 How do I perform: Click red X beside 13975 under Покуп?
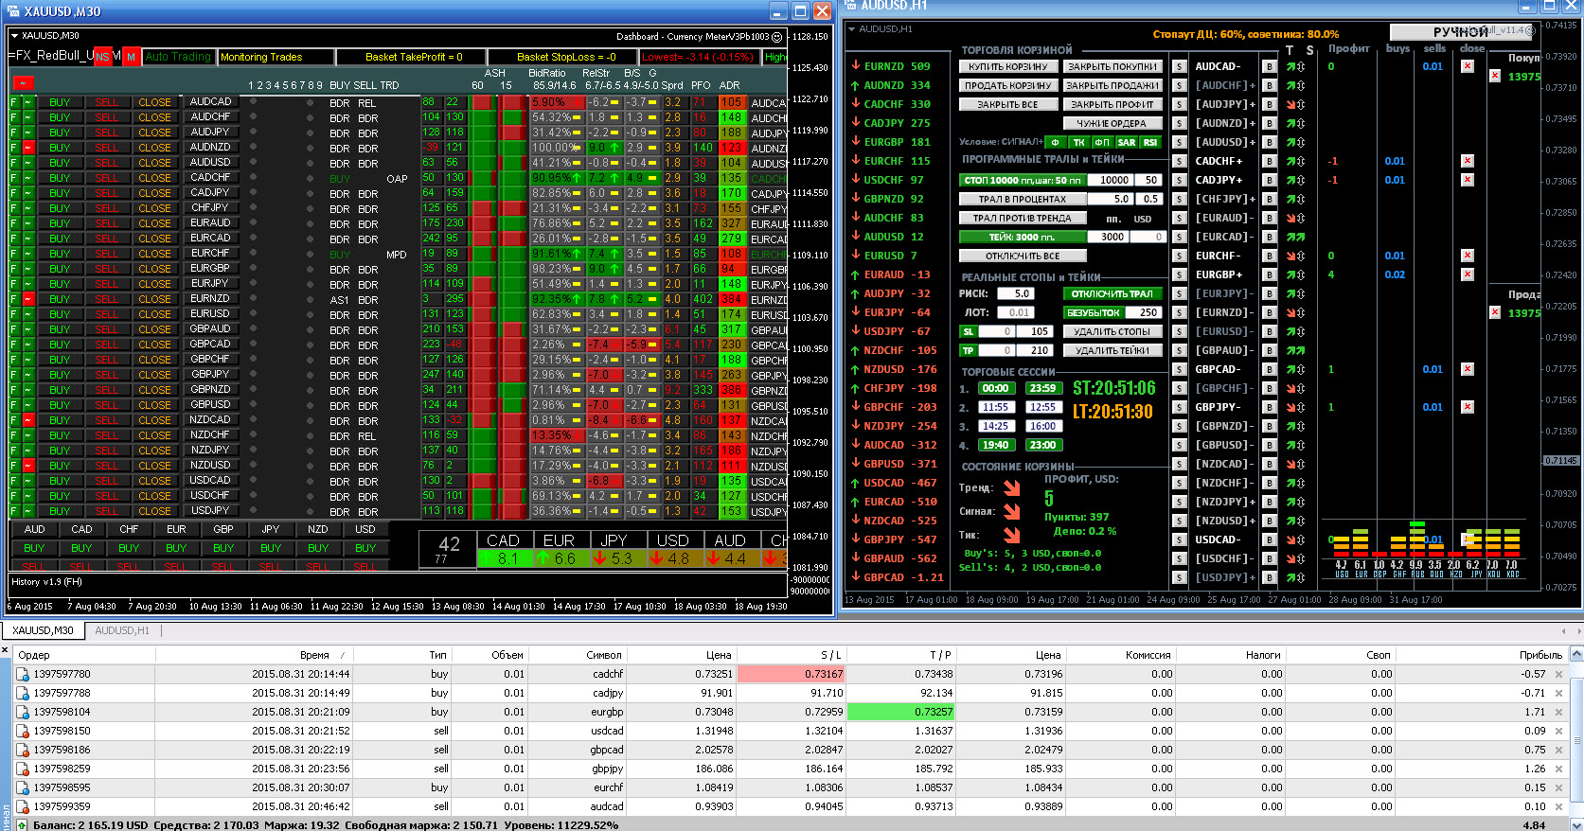pos(1495,76)
